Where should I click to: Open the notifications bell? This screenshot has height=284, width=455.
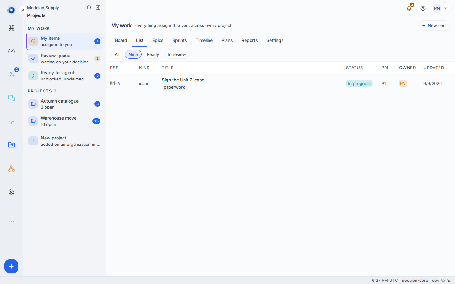[x=409, y=8]
